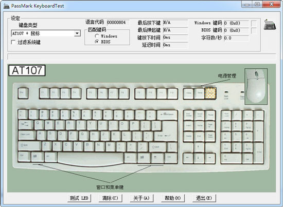
Task: Click the left arrow key on keyboard image
Action: 188,158
